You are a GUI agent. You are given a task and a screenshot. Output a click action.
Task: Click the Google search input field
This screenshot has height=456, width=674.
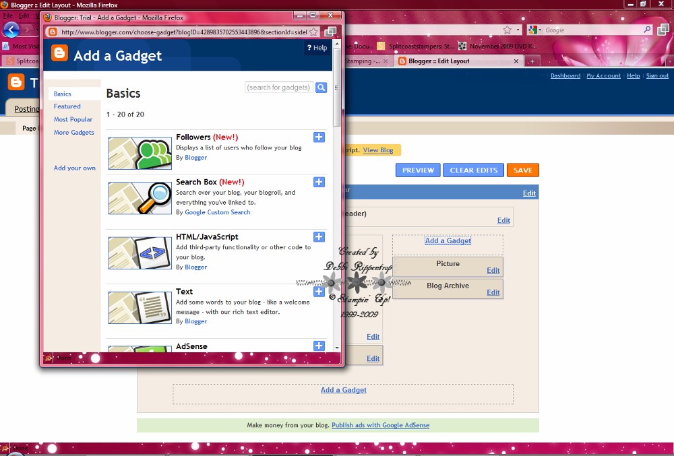(x=592, y=30)
